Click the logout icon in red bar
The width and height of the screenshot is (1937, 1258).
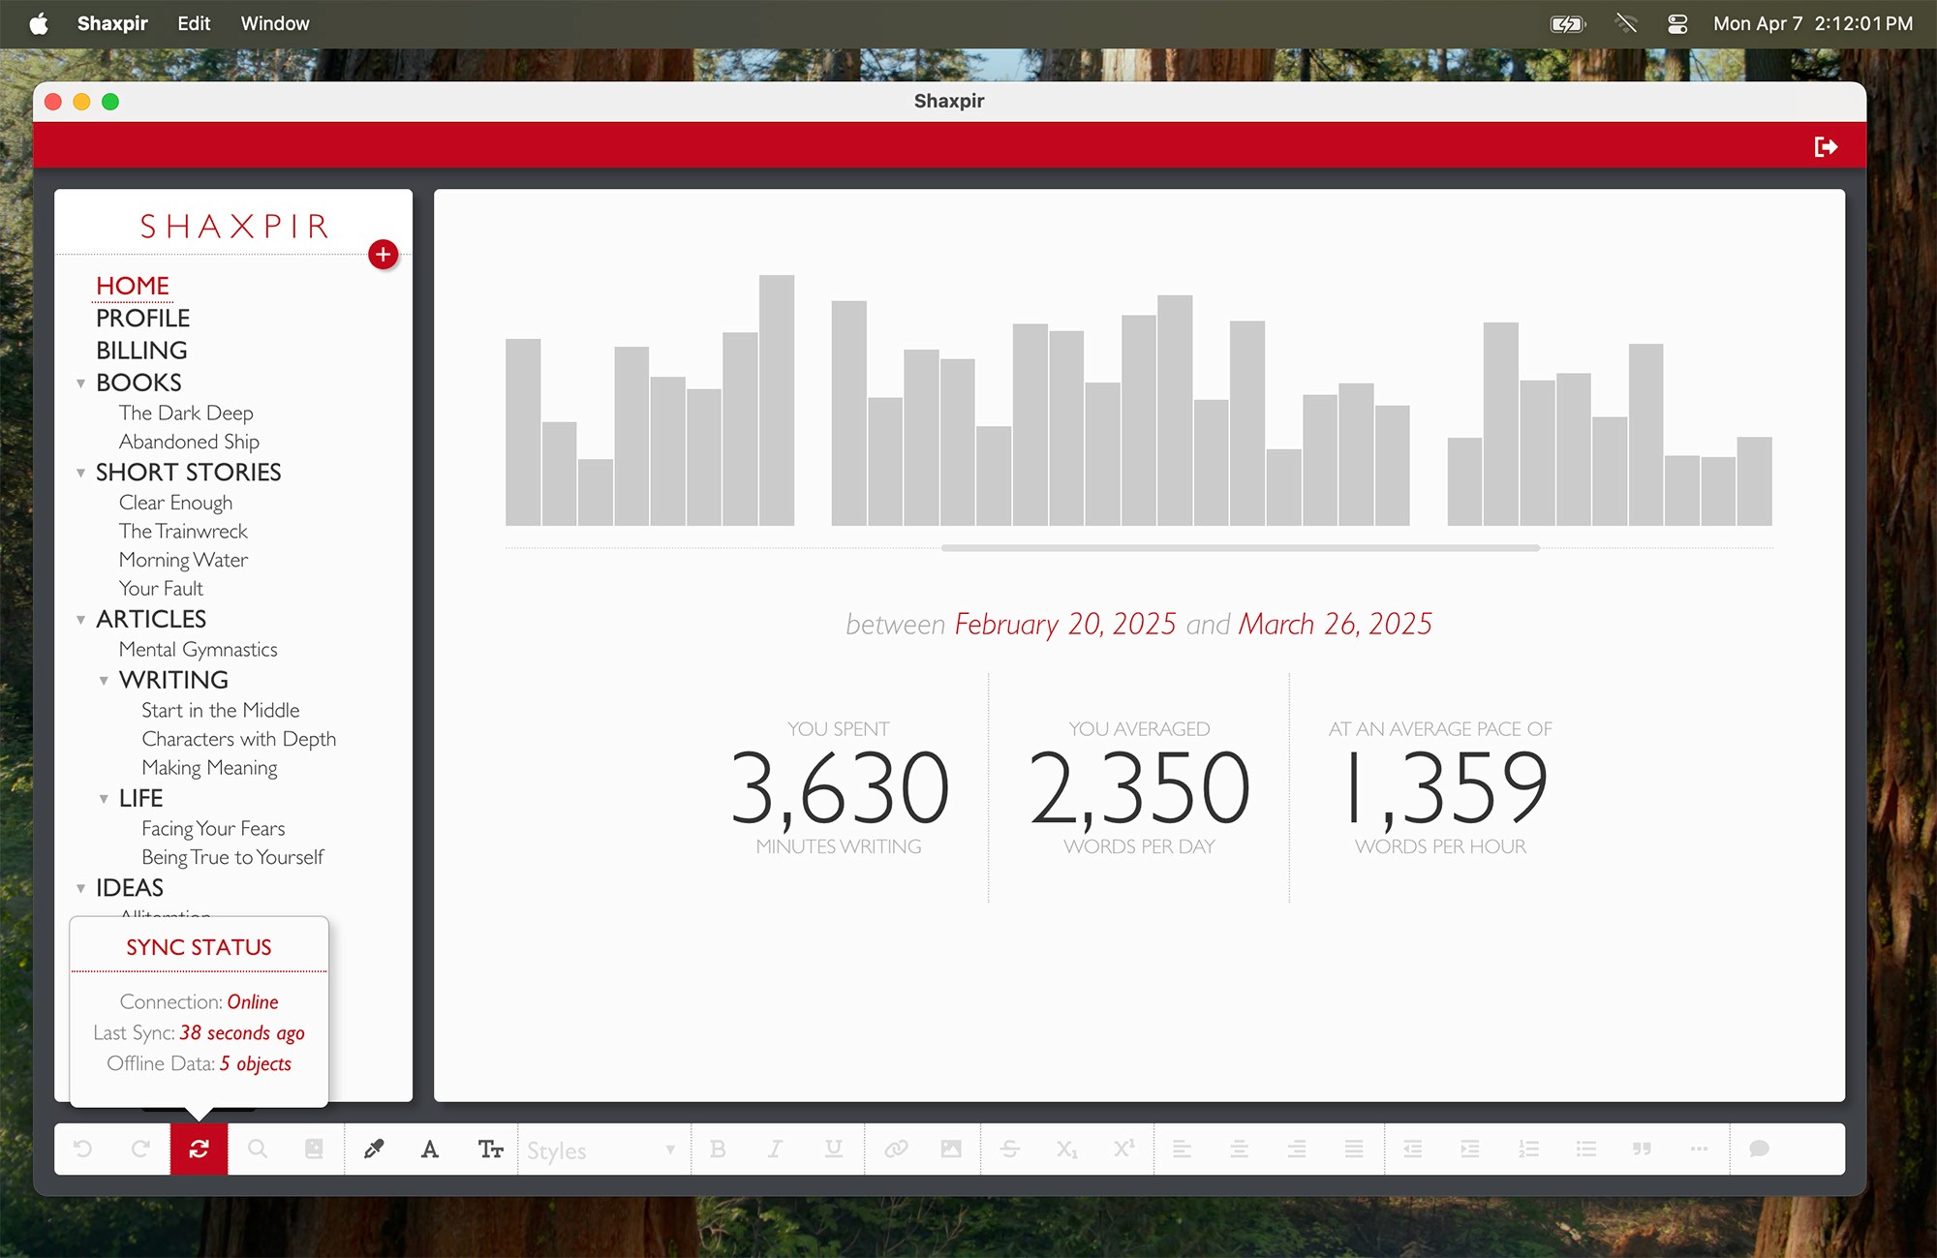tap(1826, 146)
